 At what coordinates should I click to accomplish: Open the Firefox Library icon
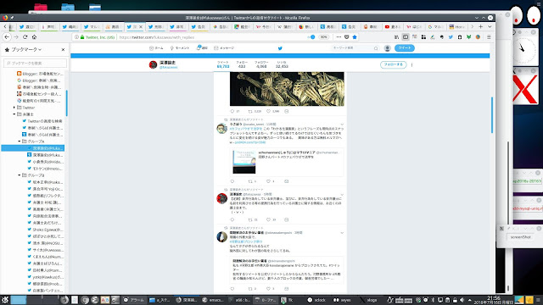[x=396, y=37]
